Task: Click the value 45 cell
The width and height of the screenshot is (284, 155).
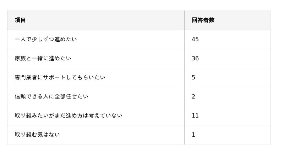Action: click(x=195, y=39)
